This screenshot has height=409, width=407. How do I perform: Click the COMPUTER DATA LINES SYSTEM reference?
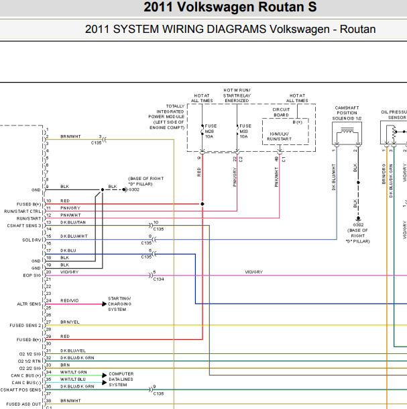click(x=121, y=379)
